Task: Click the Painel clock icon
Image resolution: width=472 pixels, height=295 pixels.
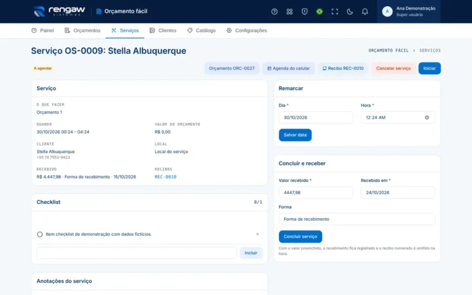Action: (34, 30)
